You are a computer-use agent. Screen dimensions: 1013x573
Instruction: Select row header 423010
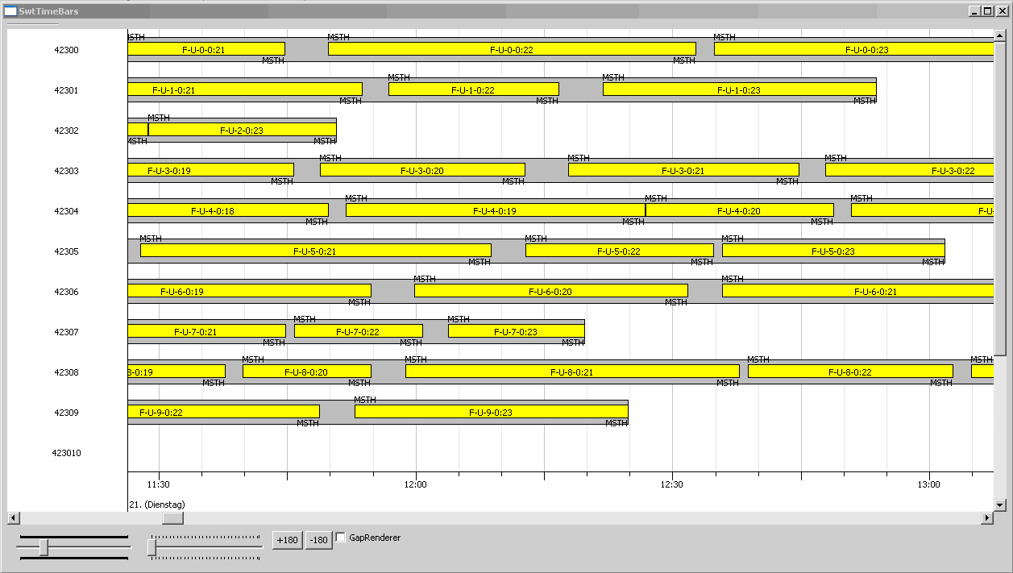66,453
